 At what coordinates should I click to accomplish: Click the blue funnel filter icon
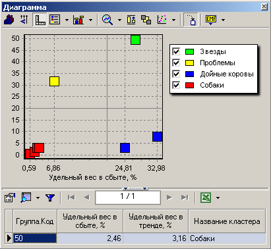[50, 198]
